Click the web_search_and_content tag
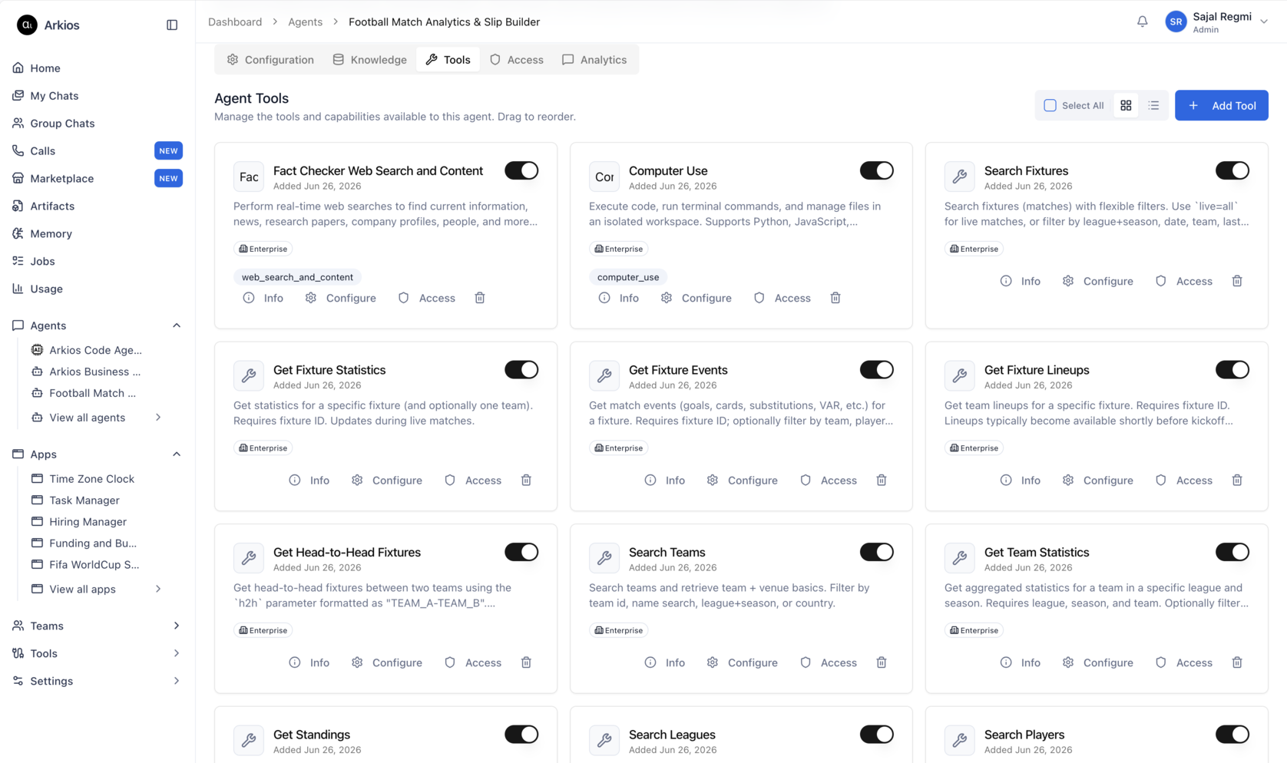 [297, 277]
